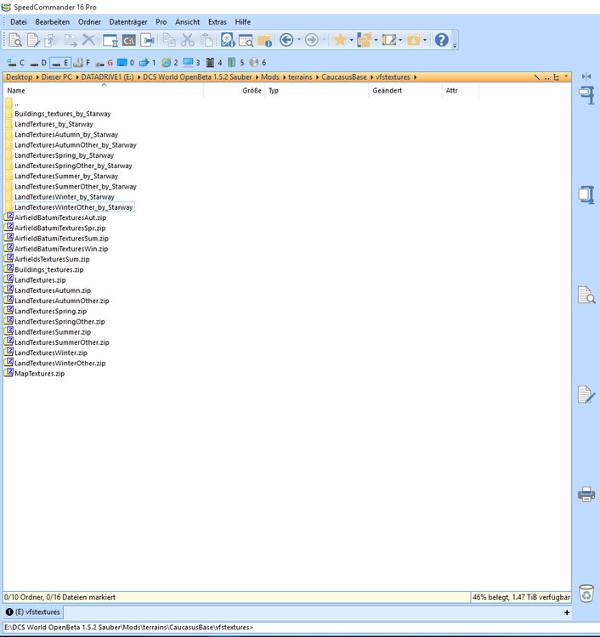Click the document arrow icon before Copy
This screenshot has height=637, width=600.
[x=148, y=40]
